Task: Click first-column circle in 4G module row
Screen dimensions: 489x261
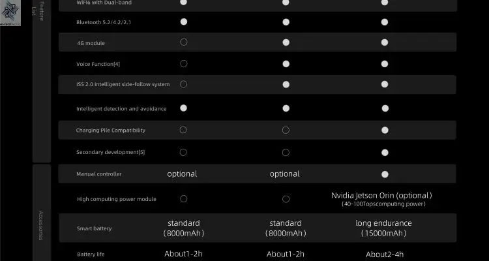Action: (183, 42)
